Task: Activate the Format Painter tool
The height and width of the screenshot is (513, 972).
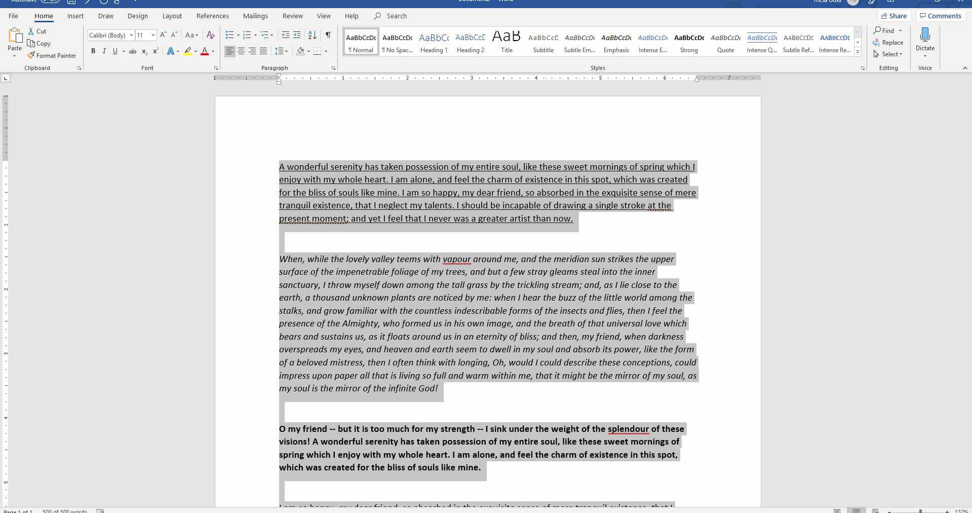Action: [52, 55]
